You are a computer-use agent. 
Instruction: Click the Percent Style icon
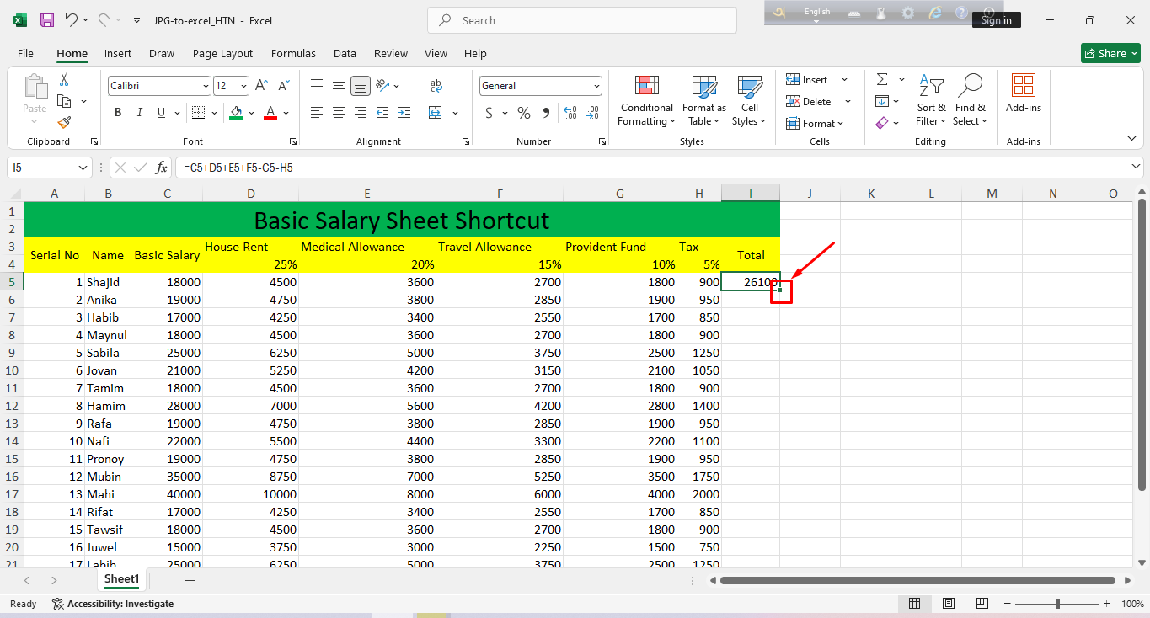[x=524, y=113]
